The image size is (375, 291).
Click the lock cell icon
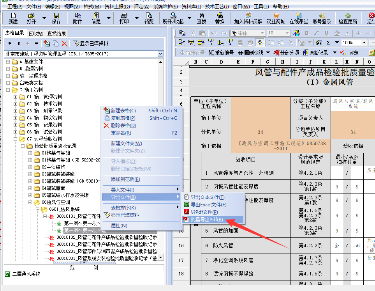tap(260, 43)
